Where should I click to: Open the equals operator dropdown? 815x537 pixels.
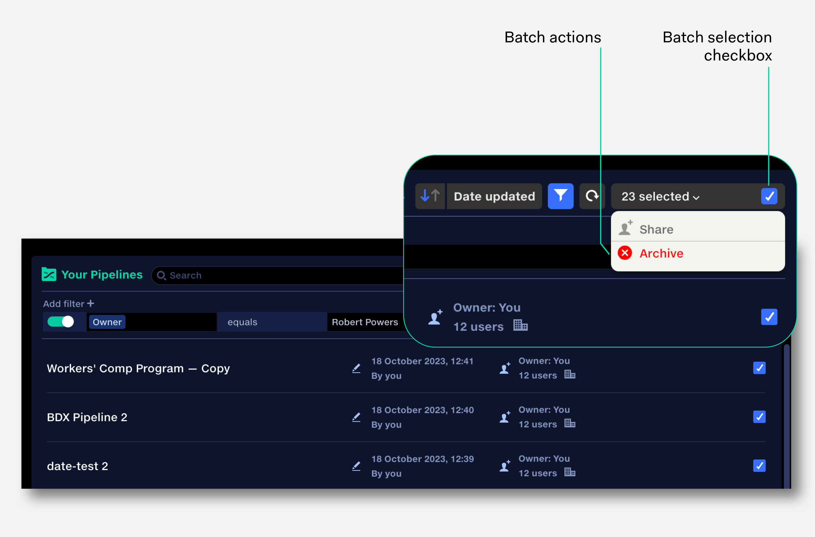(x=272, y=322)
